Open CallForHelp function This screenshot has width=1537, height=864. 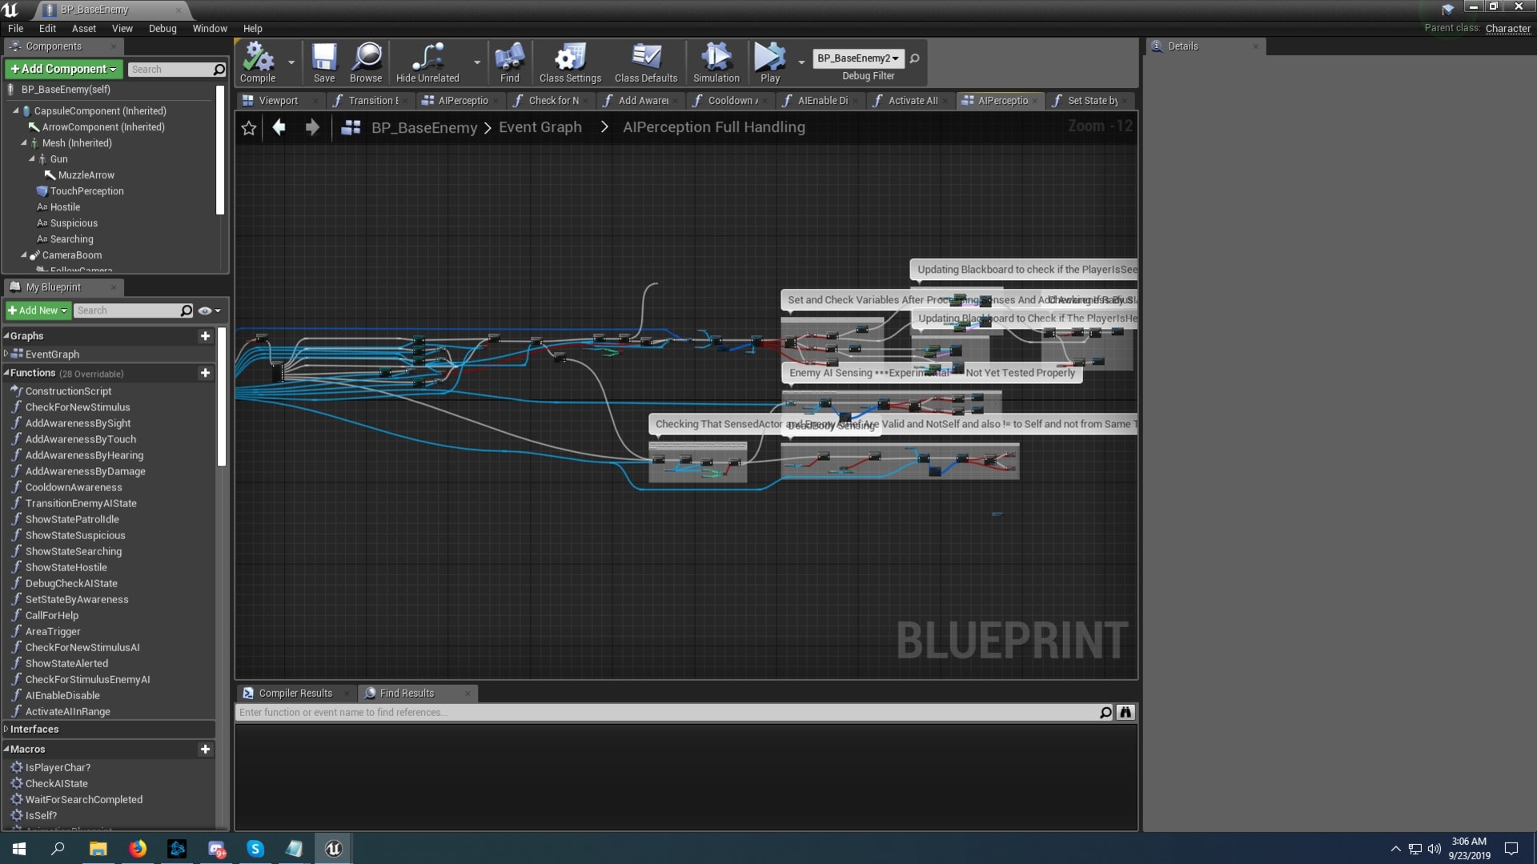[x=52, y=615]
